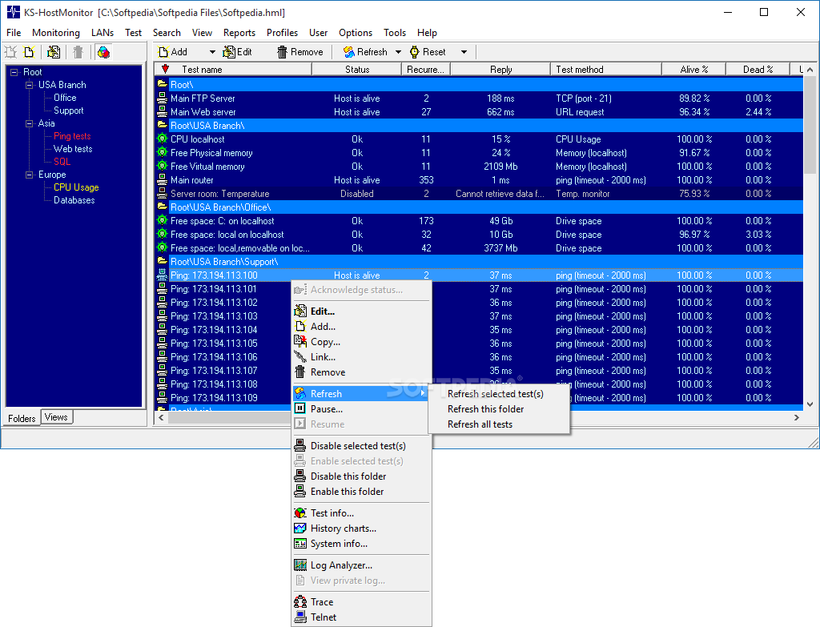The width and height of the screenshot is (820, 627).
Task: Switch to the Folders tab
Action: pyautogui.click(x=22, y=418)
